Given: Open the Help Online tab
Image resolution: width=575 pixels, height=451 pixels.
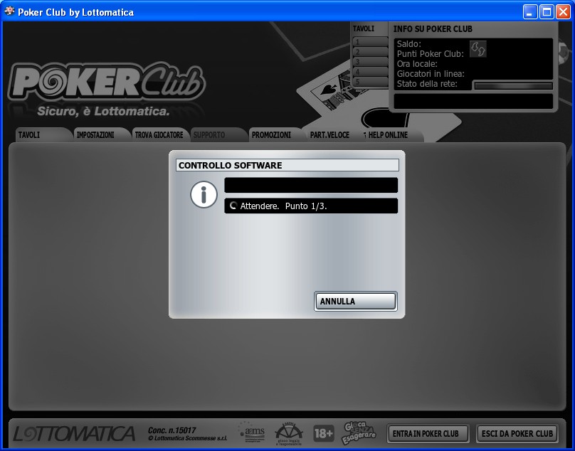Looking at the screenshot, I should (x=393, y=134).
